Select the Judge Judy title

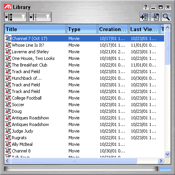pyautogui.click(x=23, y=131)
